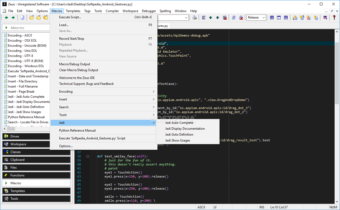Image resolution: width=340 pixels, height=210 pixels.
Task: Open Options... at bottom of Macros menu
Action: click(x=104, y=146)
